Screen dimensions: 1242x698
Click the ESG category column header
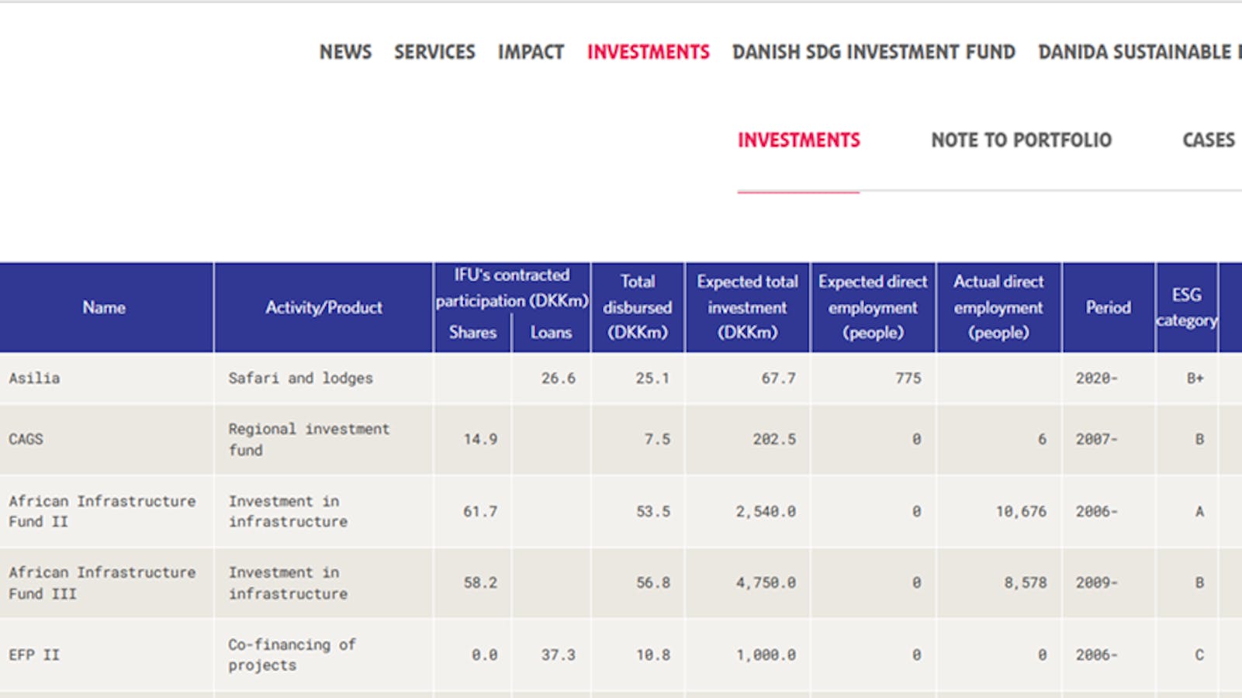pos(1186,308)
